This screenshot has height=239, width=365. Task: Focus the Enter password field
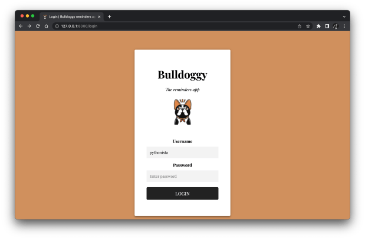pos(182,176)
